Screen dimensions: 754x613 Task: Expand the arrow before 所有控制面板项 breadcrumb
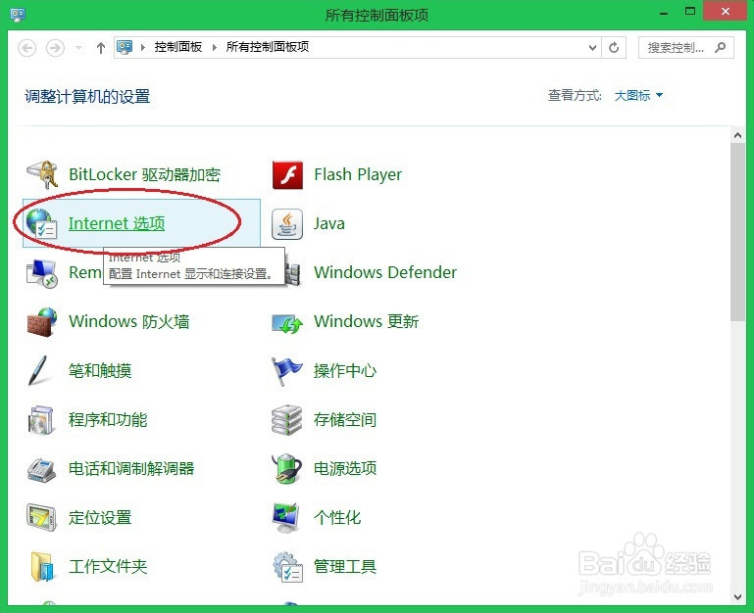click(x=215, y=47)
